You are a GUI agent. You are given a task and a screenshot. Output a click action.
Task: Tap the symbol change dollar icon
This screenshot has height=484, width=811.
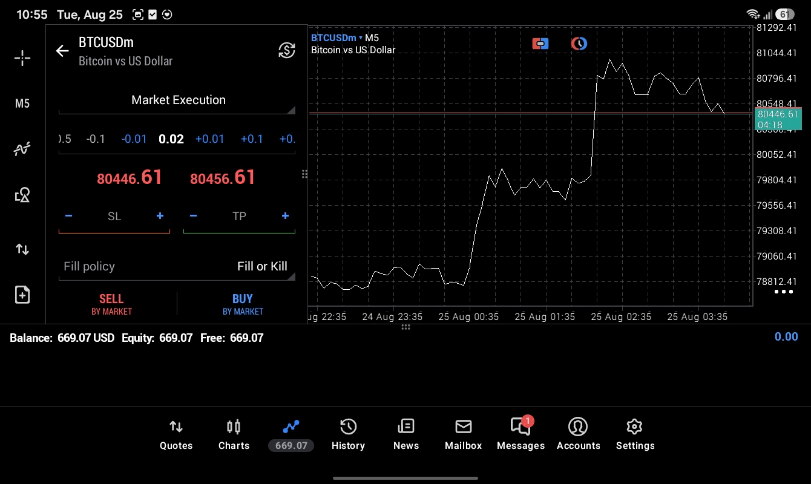click(x=287, y=50)
